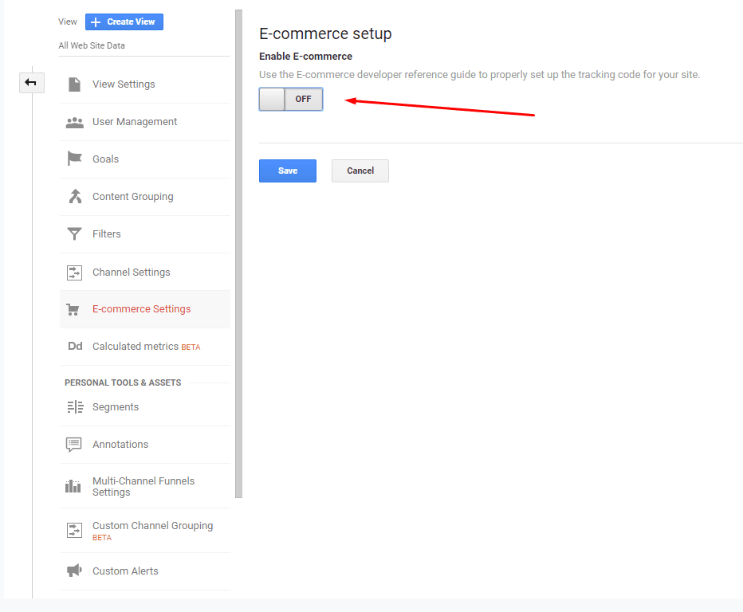Click the Channel Settings arrows icon
Viewport: 743px width, 612px height.
(74, 273)
